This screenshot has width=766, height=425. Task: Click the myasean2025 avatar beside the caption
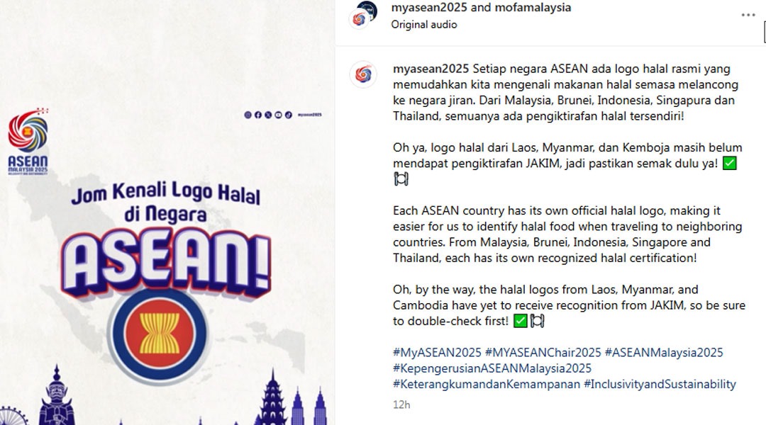[363, 74]
